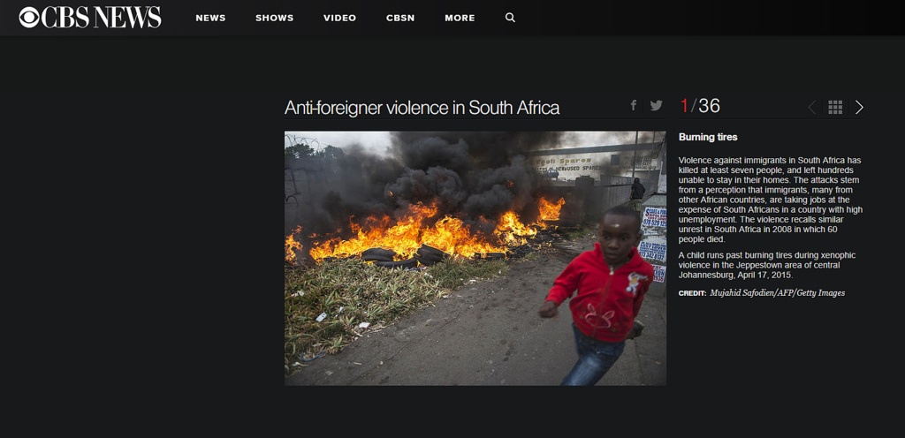Open the SHOWS menu item
905x438 pixels.
pos(275,18)
